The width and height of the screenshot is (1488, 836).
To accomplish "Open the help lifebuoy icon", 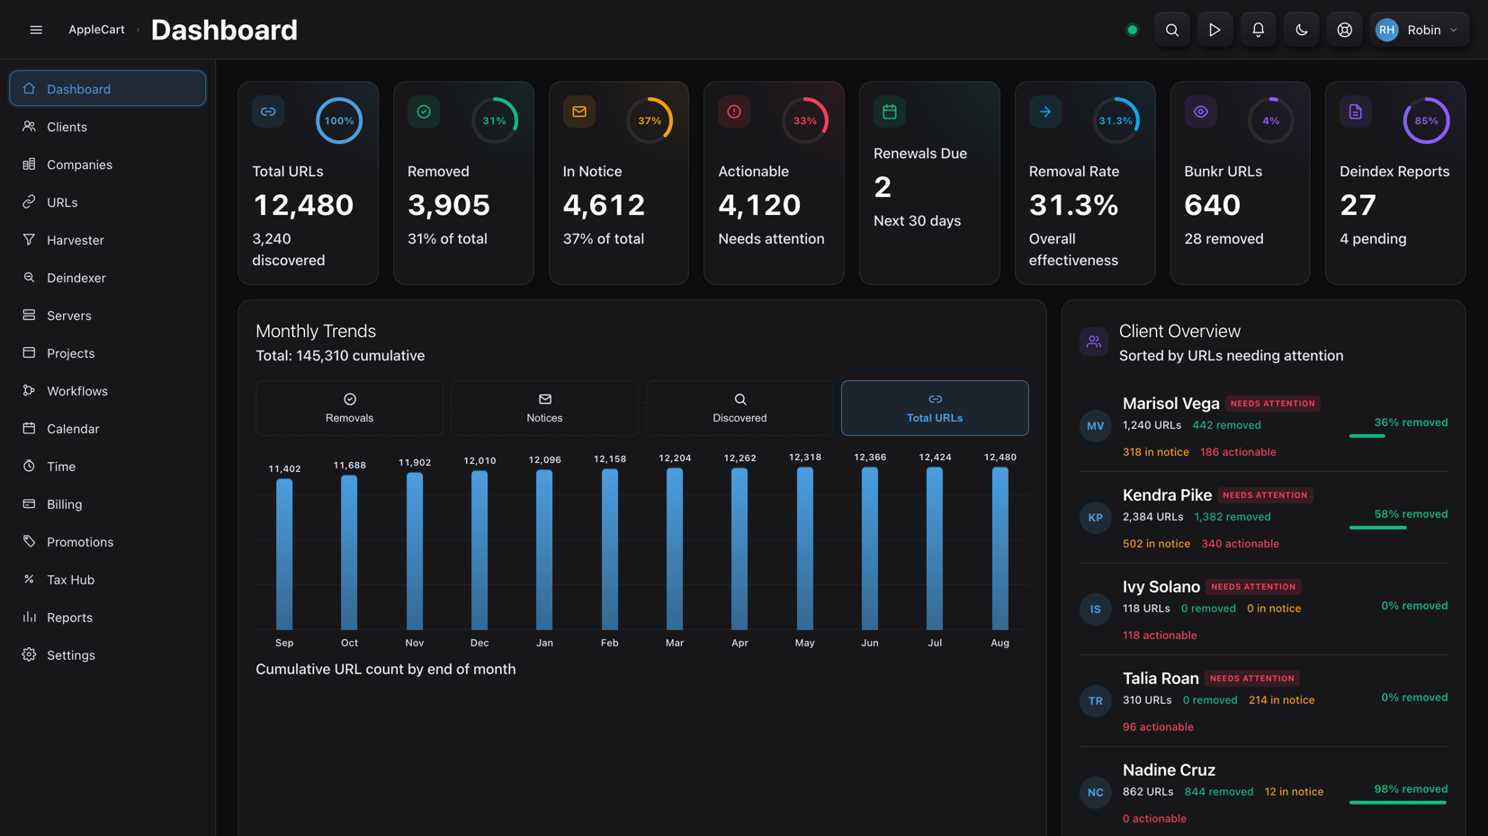I will click(1344, 30).
